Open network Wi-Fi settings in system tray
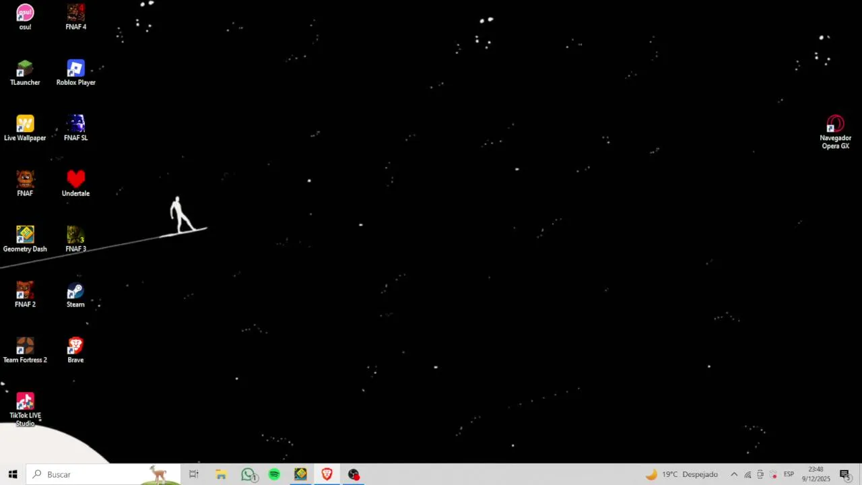862x485 pixels. [748, 474]
